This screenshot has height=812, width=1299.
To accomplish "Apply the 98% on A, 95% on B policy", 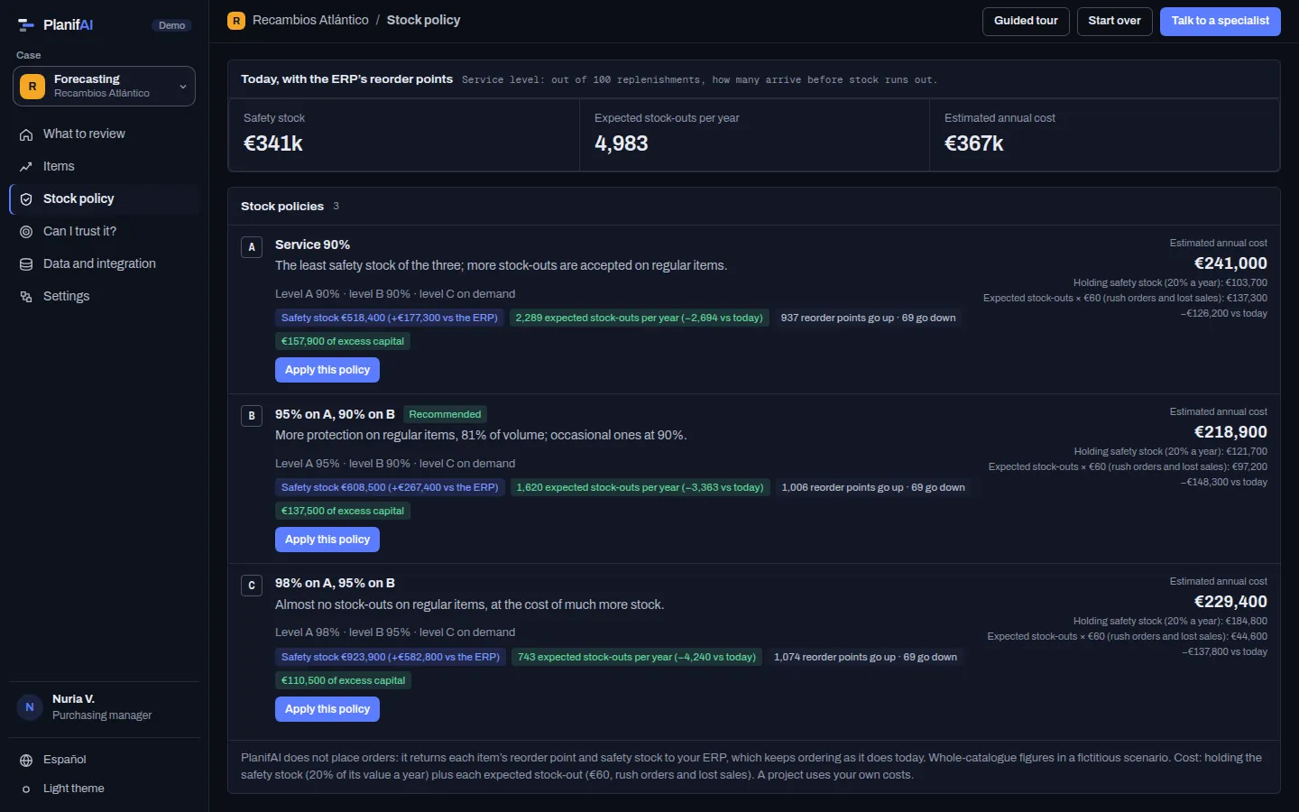I will click(x=327, y=709).
